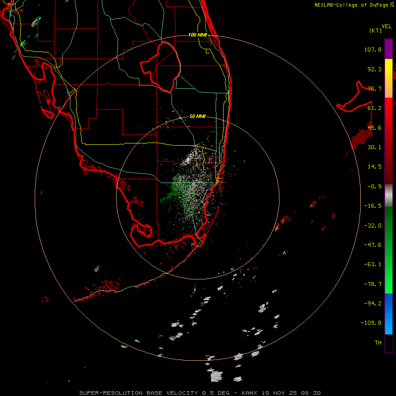Click the dark red velocity patch east of Florida

click(x=362, y=138)
